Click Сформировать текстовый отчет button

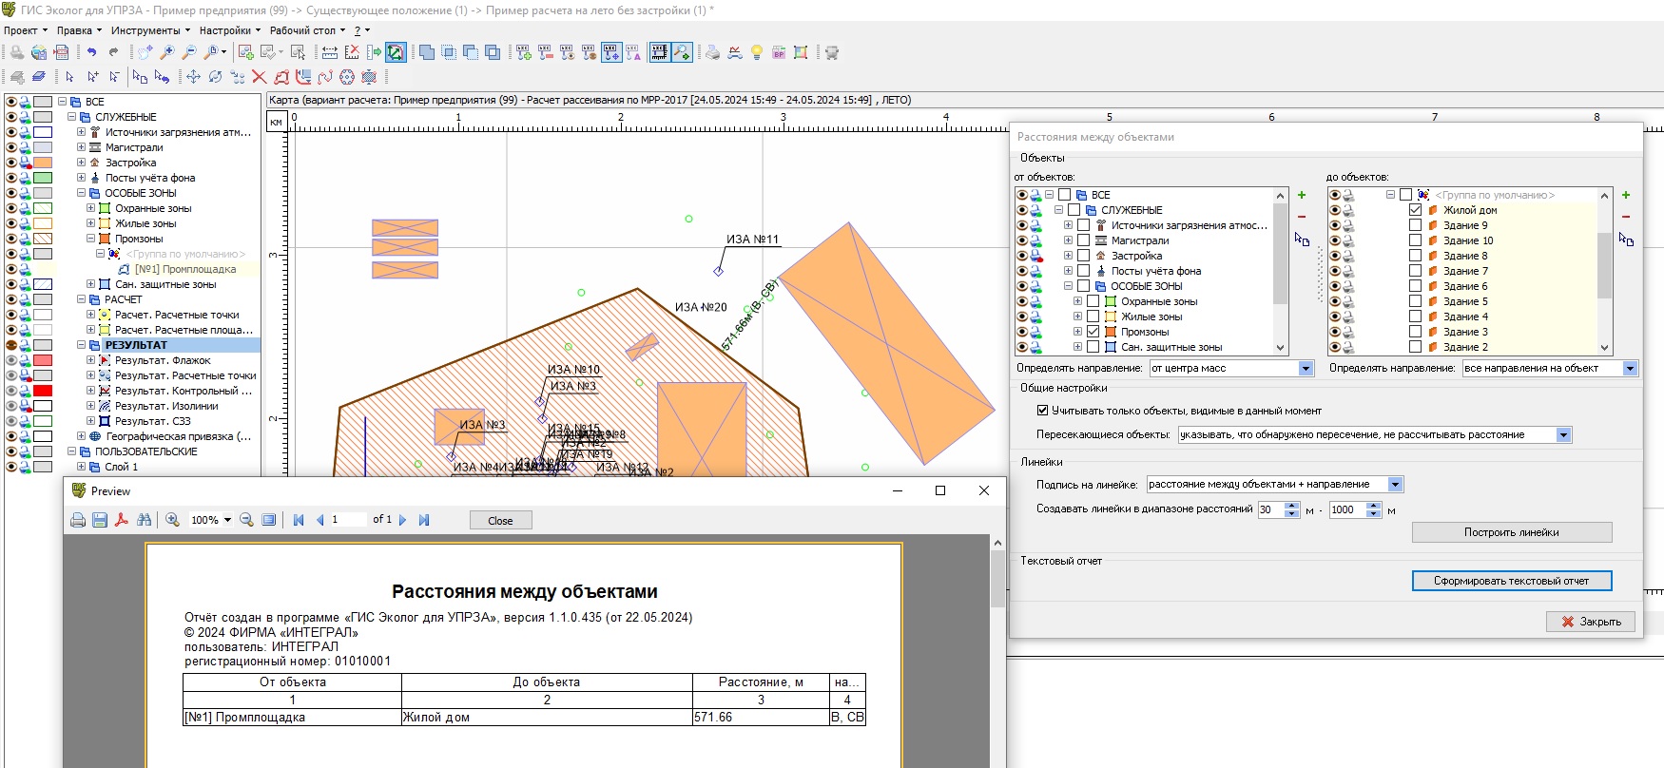pyautogui.click(x=1511, y=581)
